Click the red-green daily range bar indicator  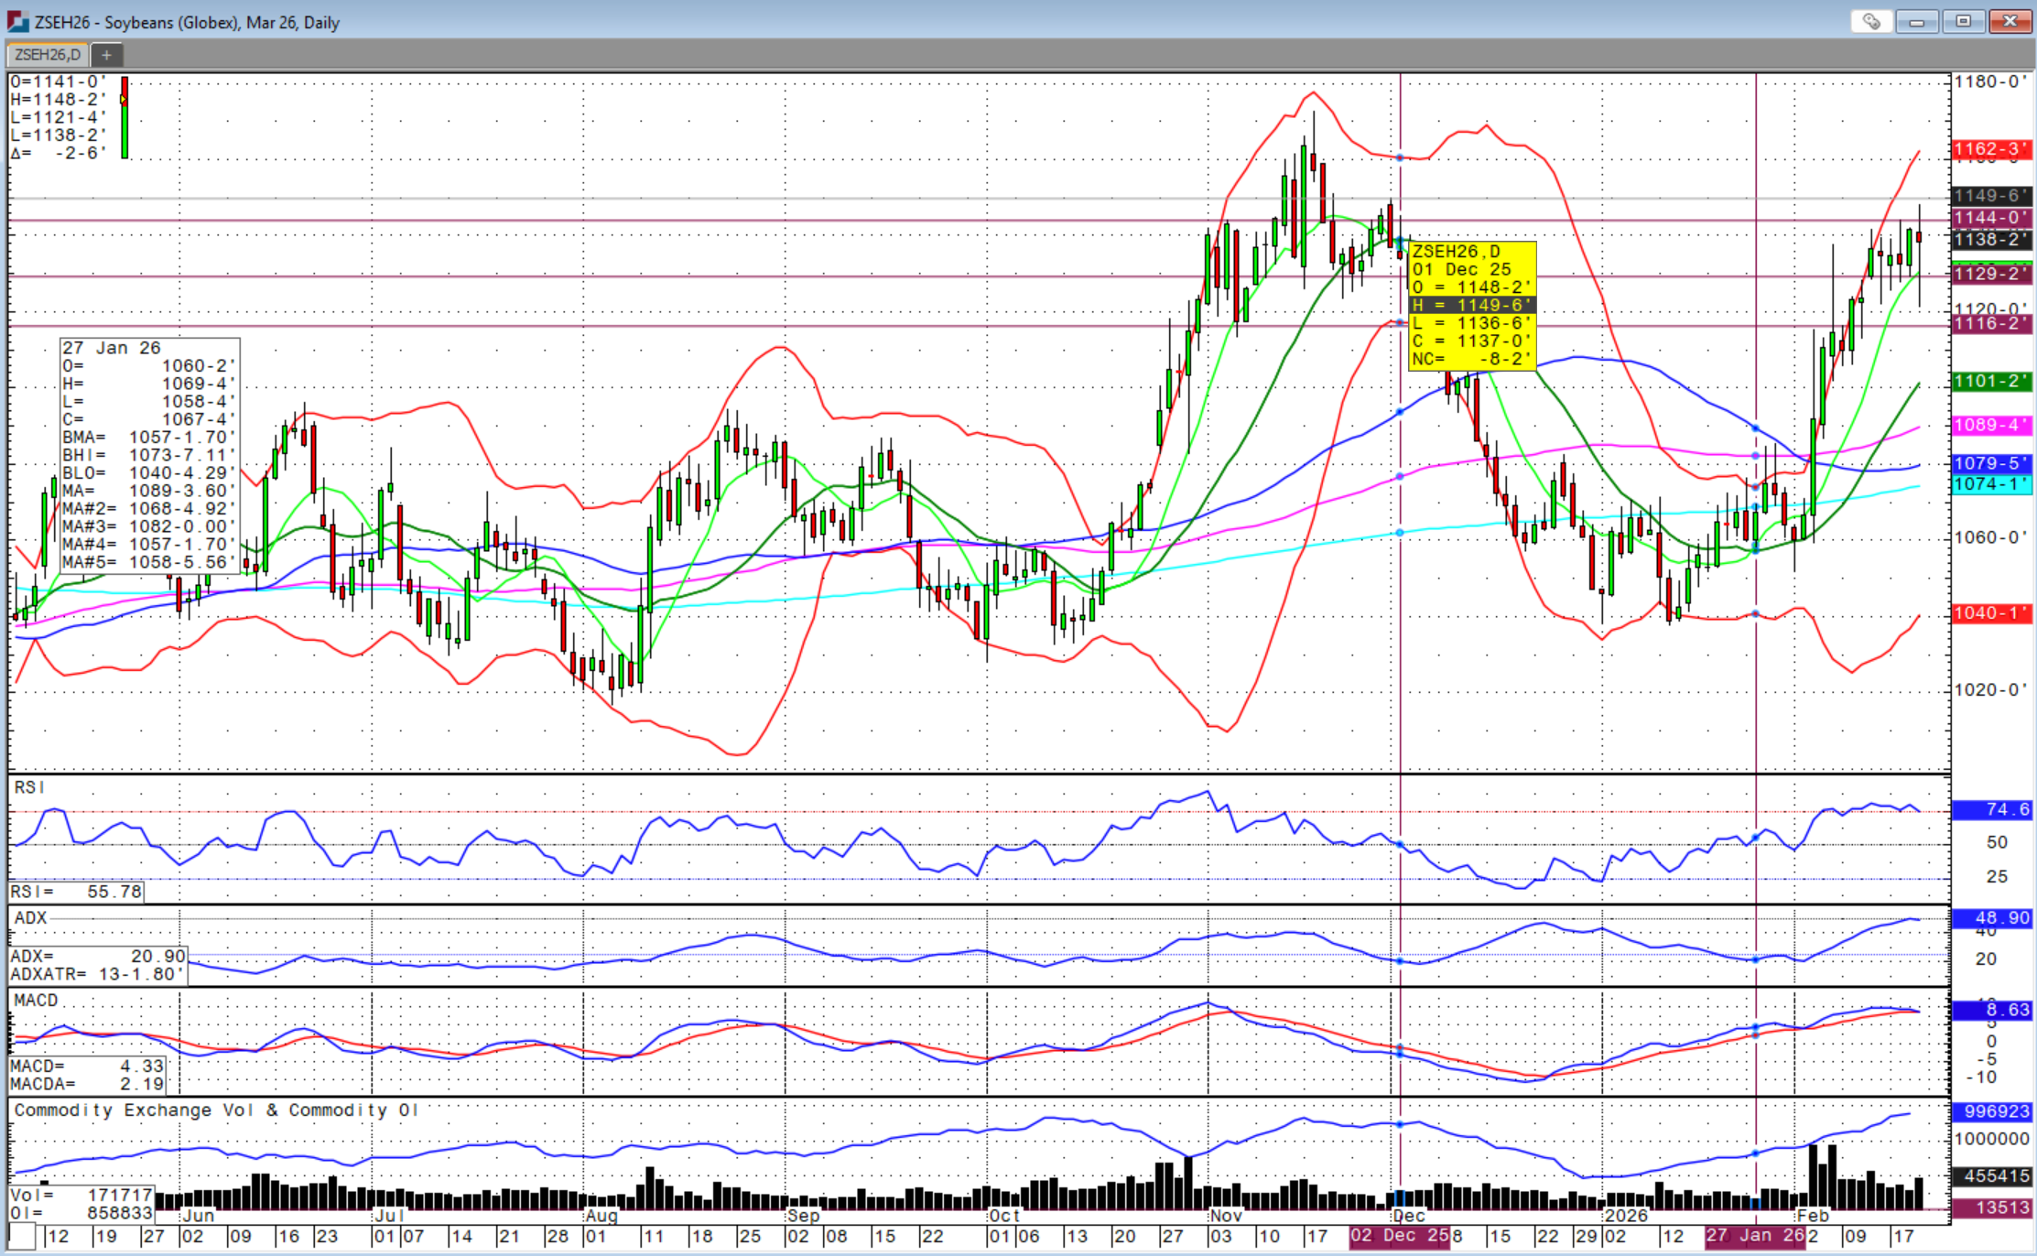125,117
